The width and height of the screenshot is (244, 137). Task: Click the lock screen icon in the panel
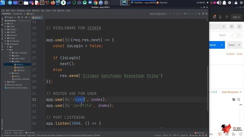tap(236, 3)
